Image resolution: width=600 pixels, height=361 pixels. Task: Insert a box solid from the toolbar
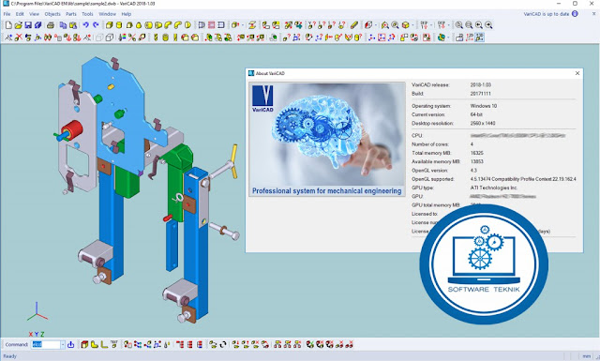[x=109, y=25]
